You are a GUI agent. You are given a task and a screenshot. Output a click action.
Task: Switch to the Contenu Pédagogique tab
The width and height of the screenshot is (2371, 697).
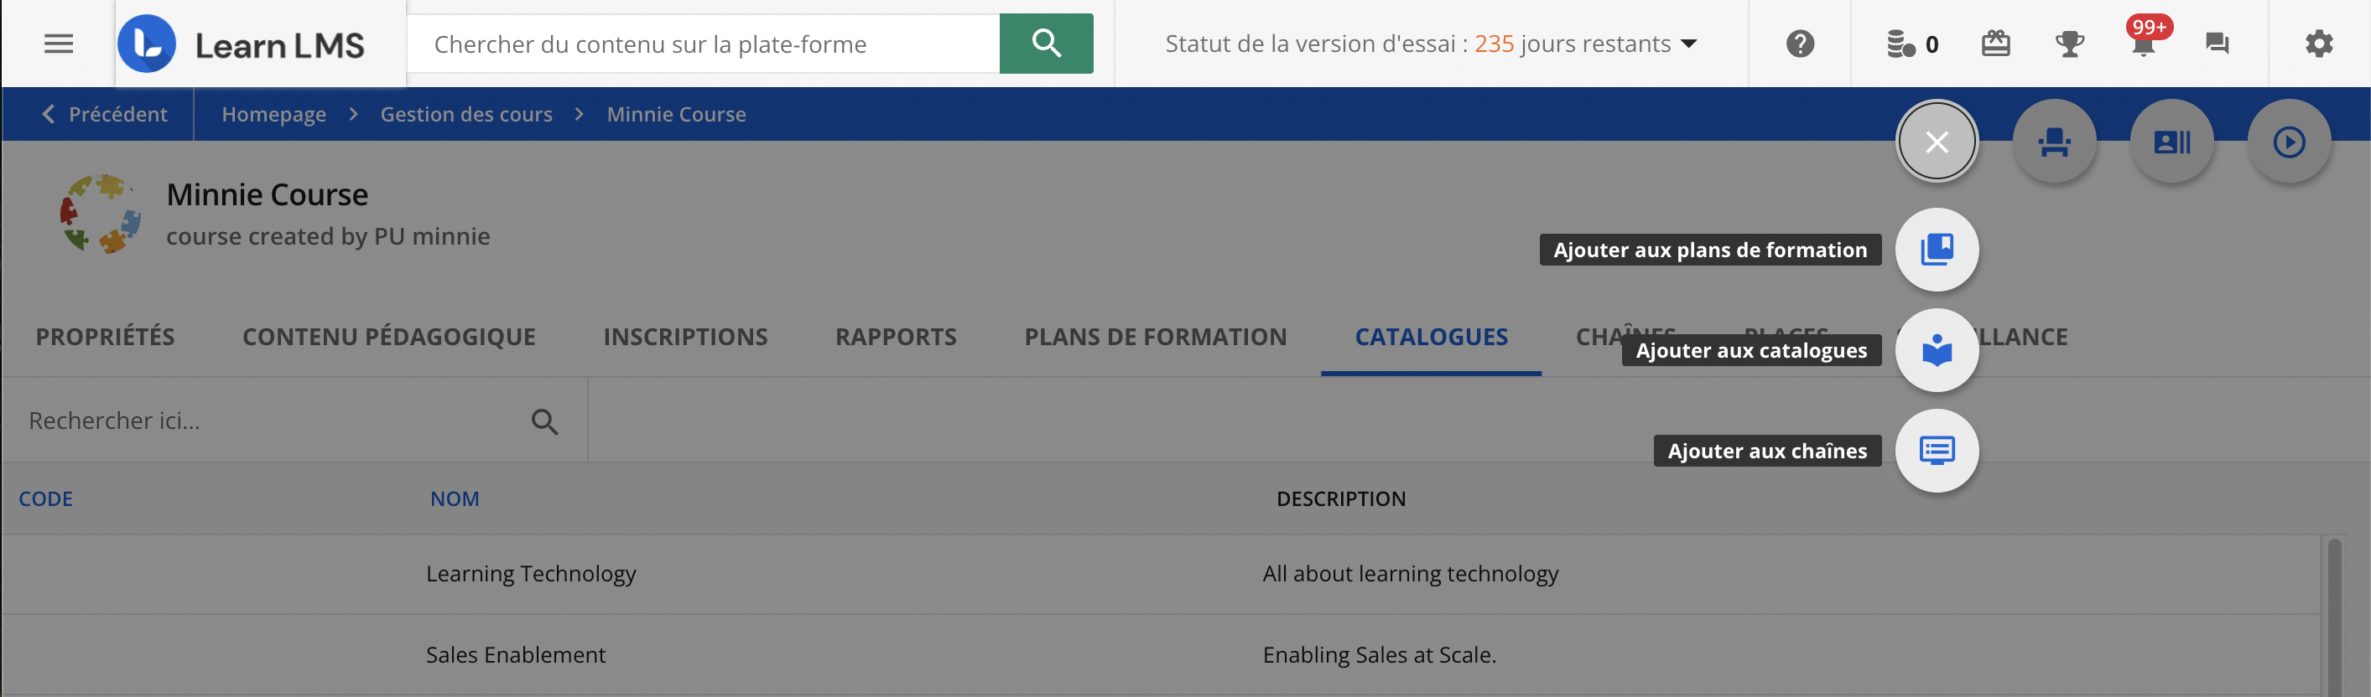pyautogui.click(x=388, y=338)
